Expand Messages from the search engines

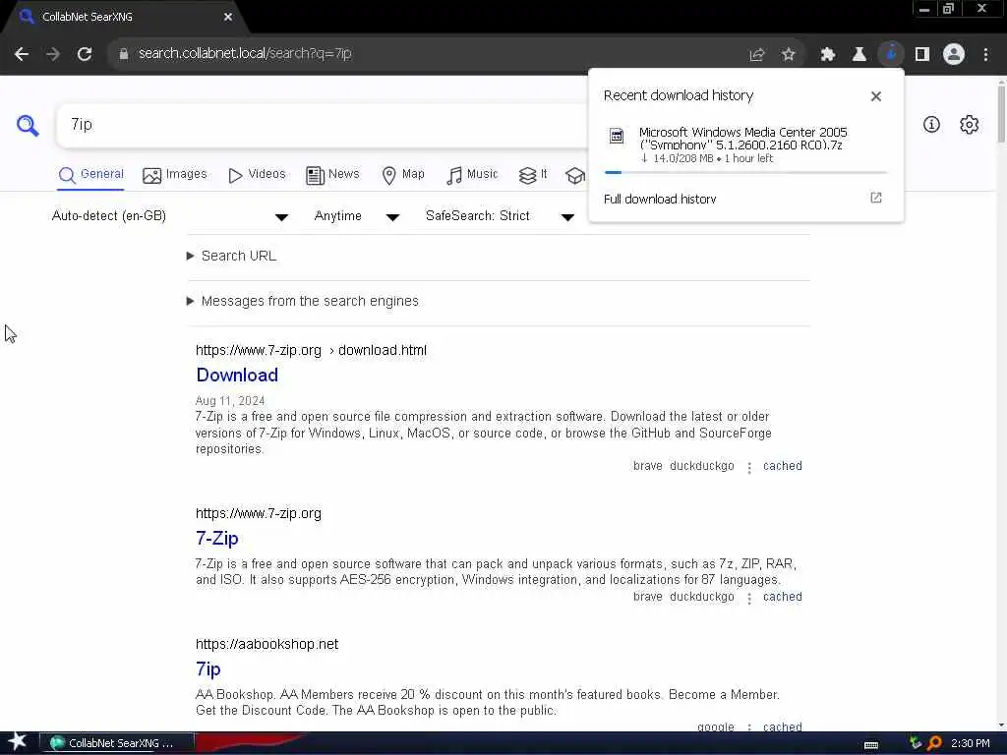pyautogui.click(x=303, y=301)
